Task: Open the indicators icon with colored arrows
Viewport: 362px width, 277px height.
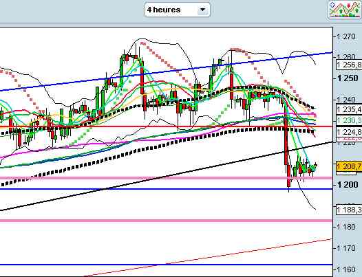Action: [345, 10]
